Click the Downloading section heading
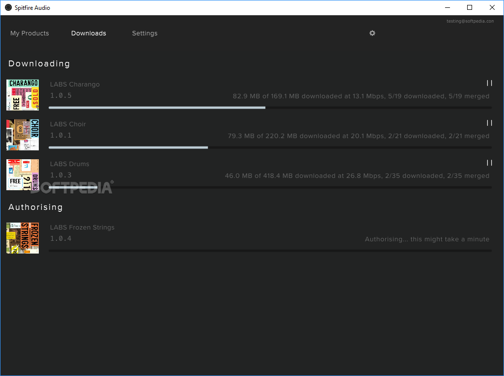The height and width of the screenshot is (376, 504). pos(39,64)
